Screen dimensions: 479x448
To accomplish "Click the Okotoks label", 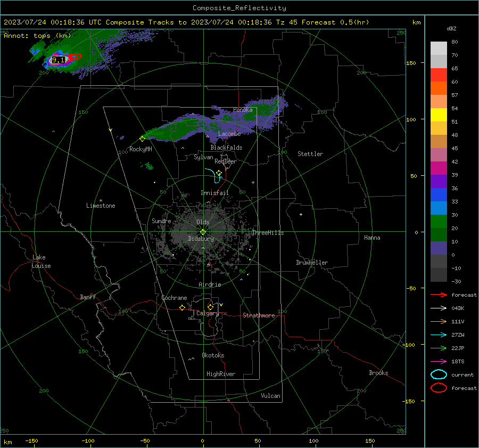I will 213,355.
